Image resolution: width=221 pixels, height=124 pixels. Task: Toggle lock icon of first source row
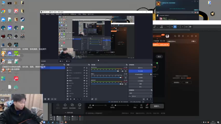(87, 68)
